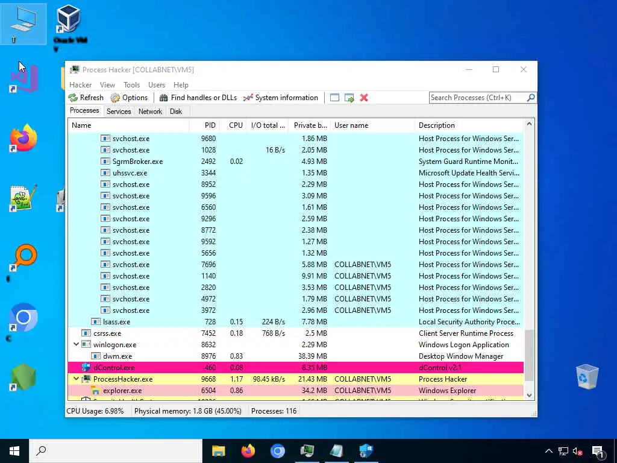This screenshot has height=463, width=617.
Task: Open the Tools menu
Action: pyautogui.click(x=131, y=85)
